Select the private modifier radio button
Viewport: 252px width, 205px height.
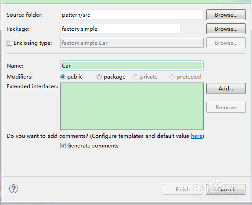pos(136,77)
